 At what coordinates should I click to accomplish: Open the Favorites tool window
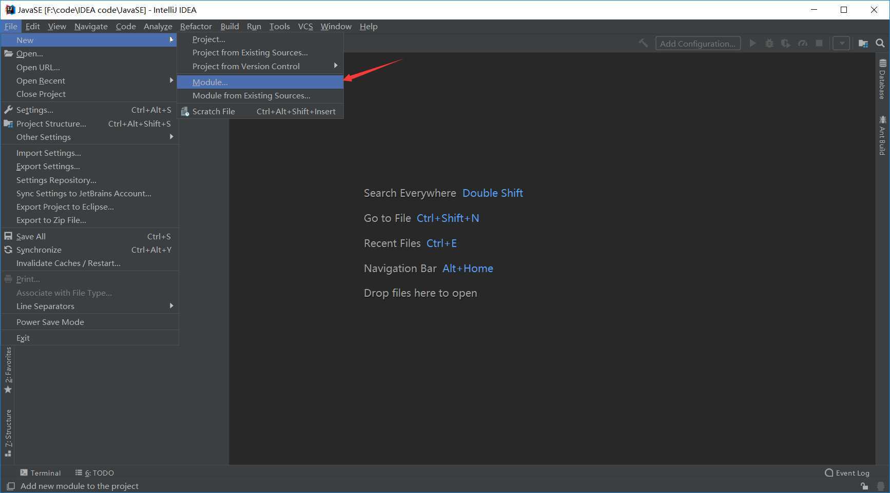pos(8,370)
